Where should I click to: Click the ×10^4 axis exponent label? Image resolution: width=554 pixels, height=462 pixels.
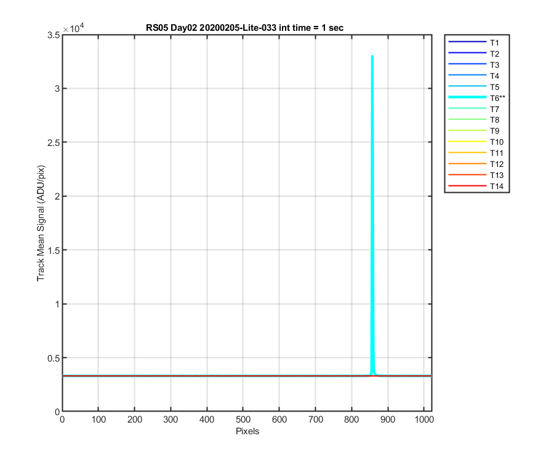(x=73, y=28)
